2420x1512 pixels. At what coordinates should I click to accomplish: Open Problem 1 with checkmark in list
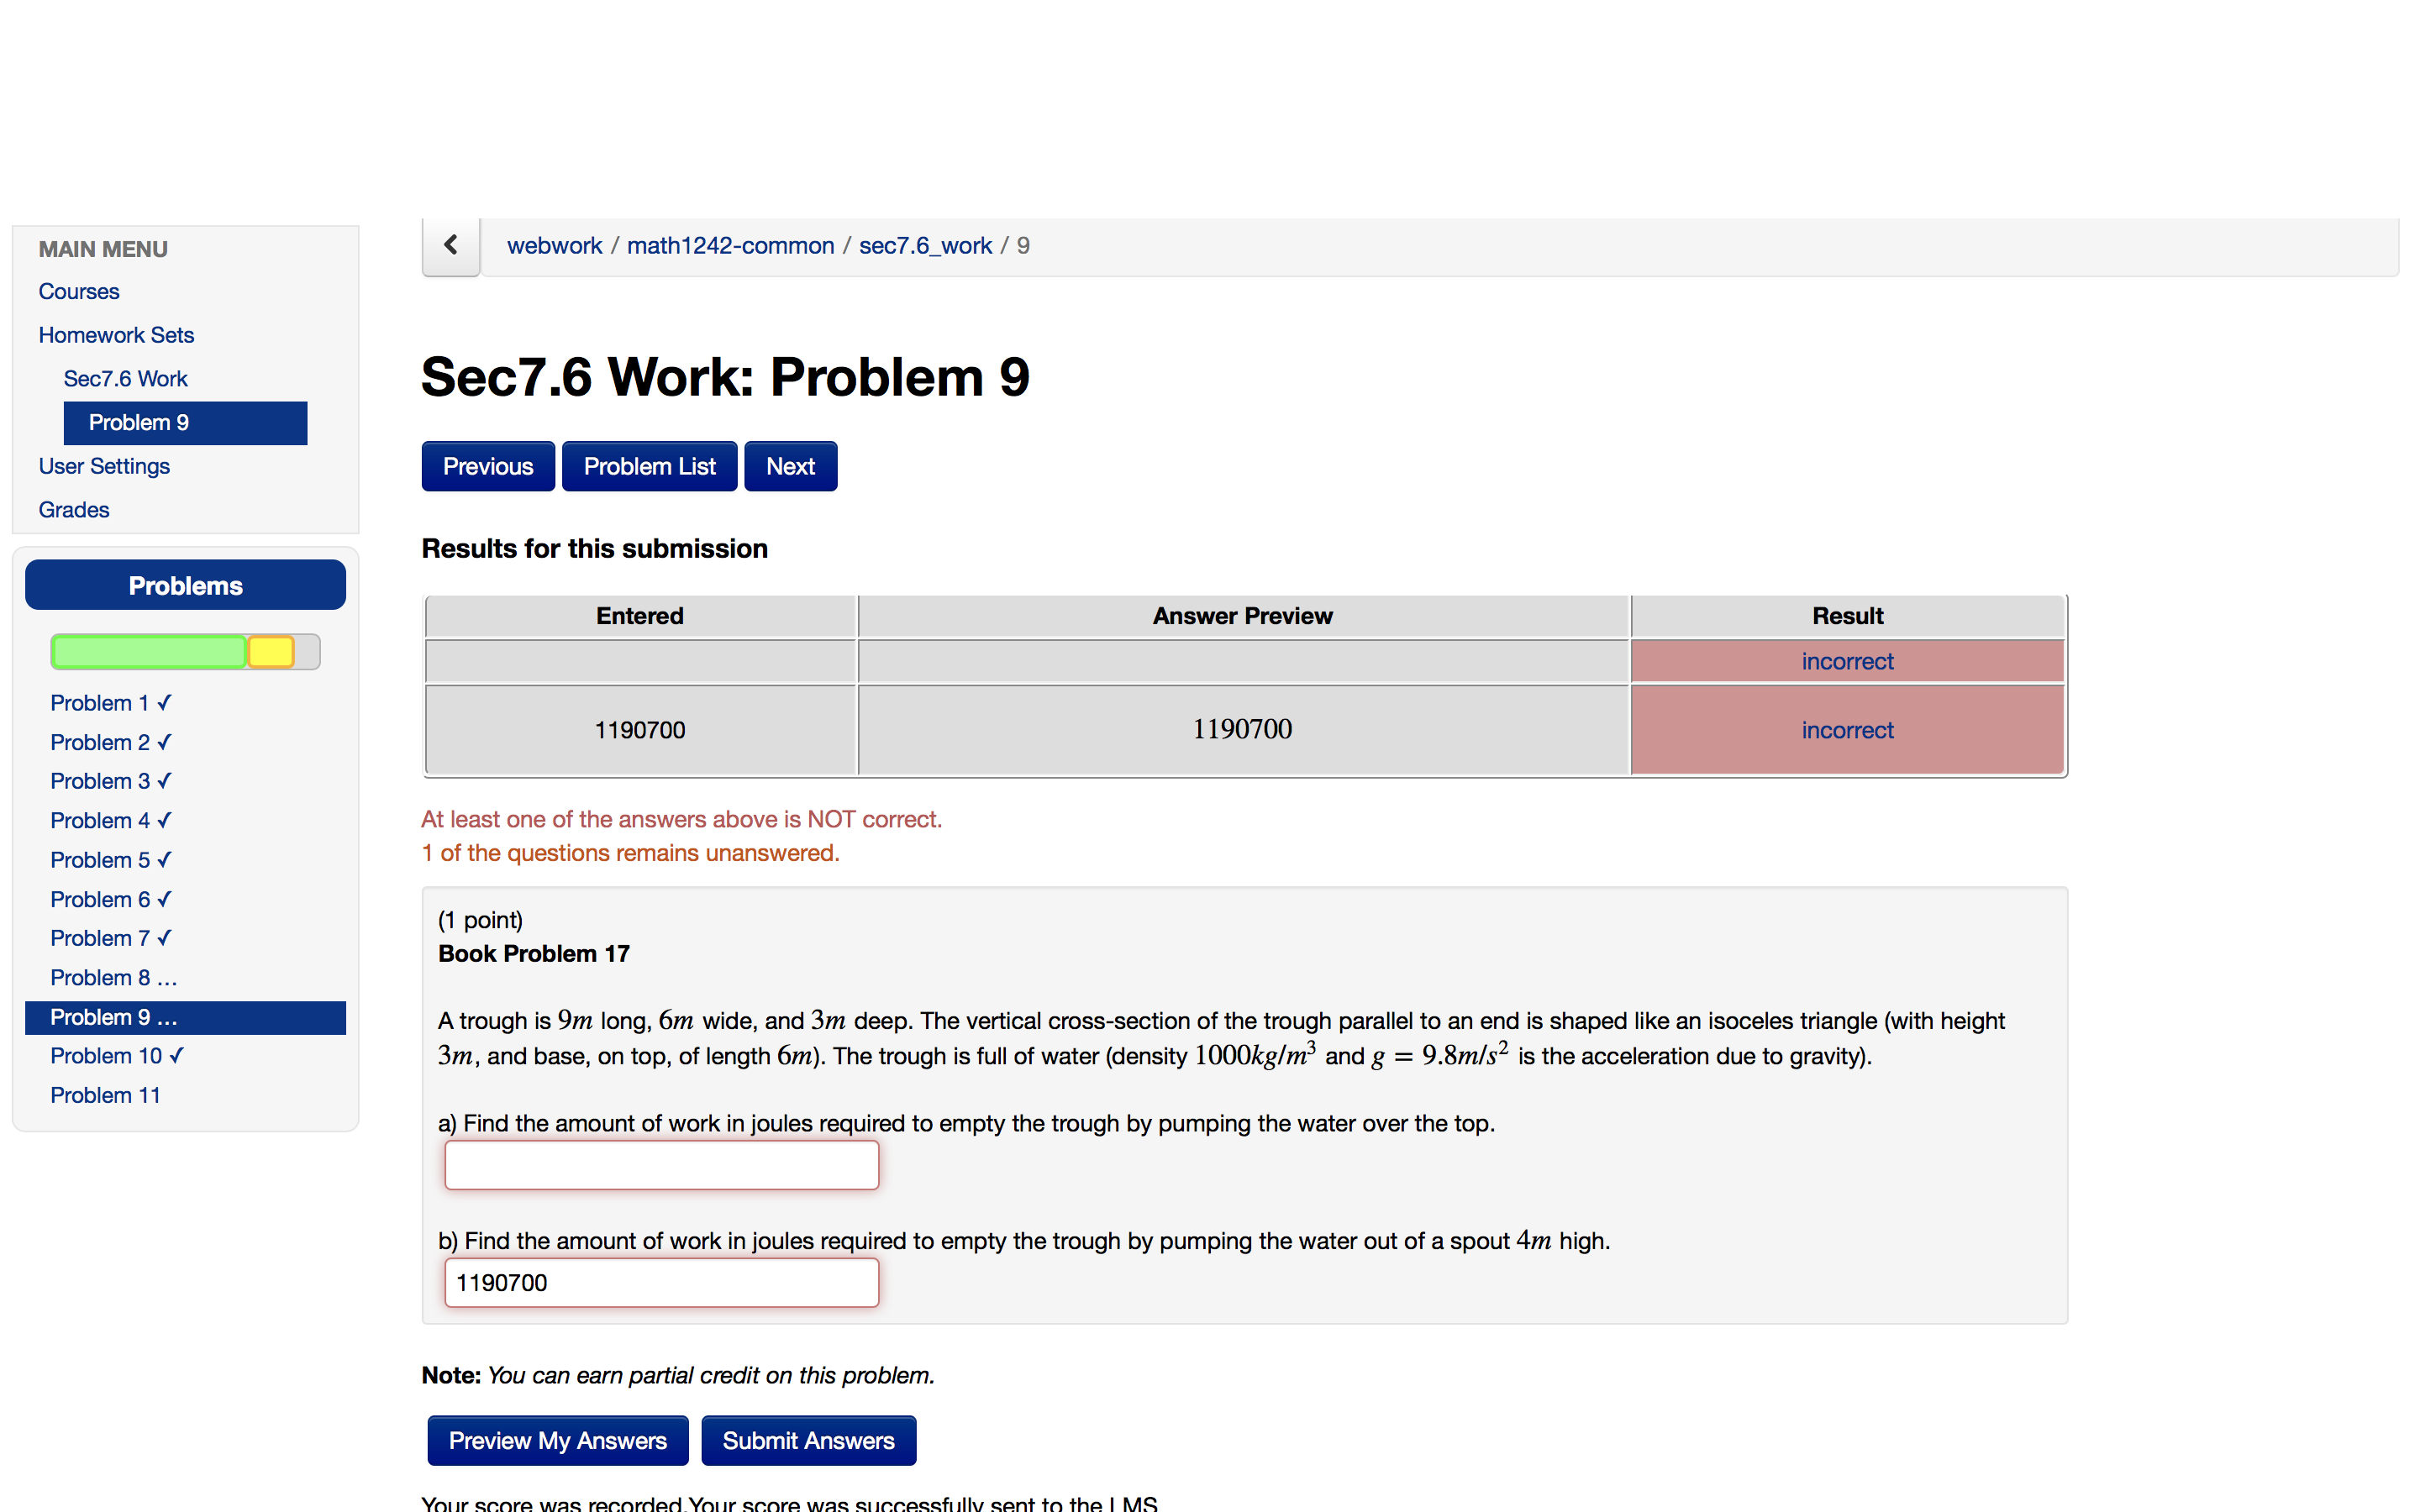pyautogui.click(x=110, y=703)
